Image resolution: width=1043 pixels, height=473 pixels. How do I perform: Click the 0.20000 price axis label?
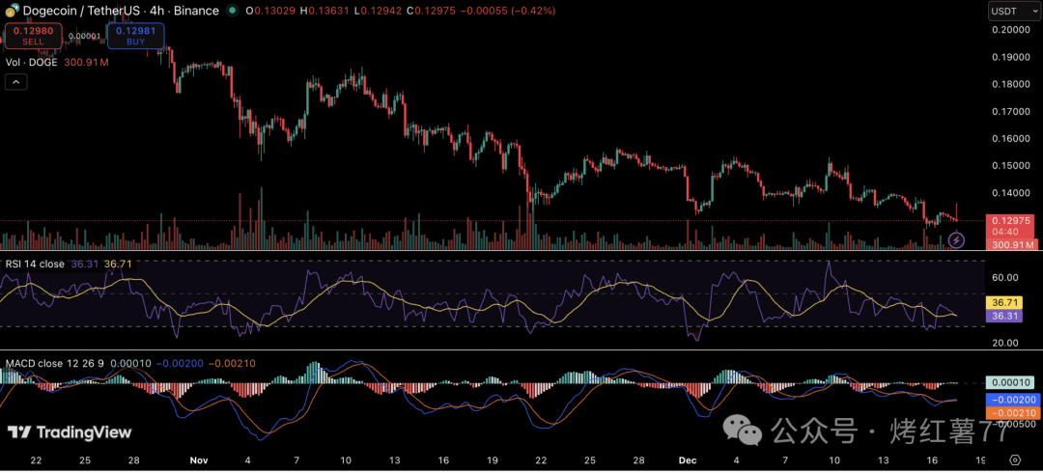(x=1011, y=30)
